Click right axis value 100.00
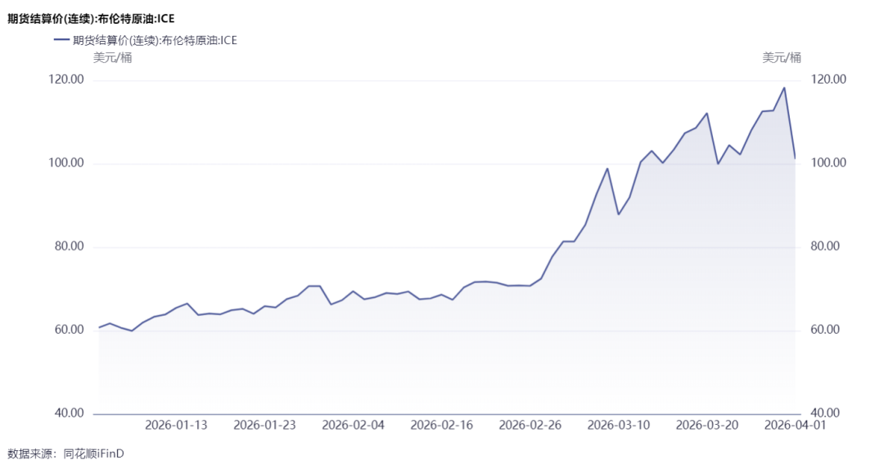 click(x=828, y=163)
